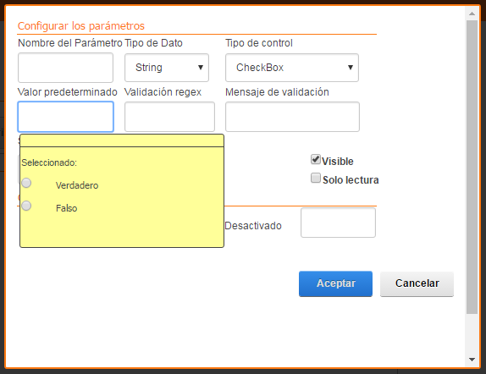The image size is (486, 374).
Task: Enable the Solo lectura checkbox
Action: coord(316,179)
